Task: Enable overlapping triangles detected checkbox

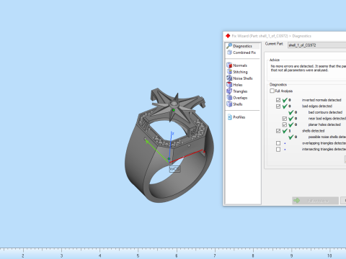Action: [x=278, y=143]
